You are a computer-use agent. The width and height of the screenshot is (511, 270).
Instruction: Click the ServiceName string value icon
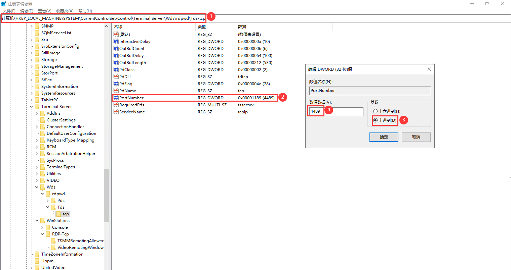click(x=116, y=112)
